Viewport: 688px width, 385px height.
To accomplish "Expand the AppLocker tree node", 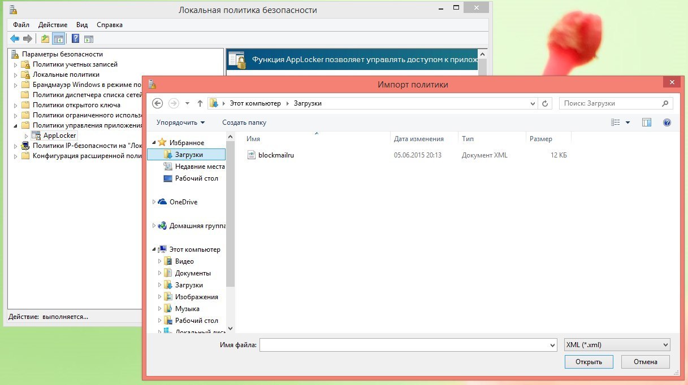I will point(26,135).
